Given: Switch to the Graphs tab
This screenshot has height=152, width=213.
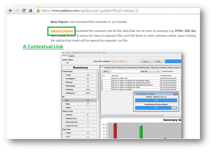Looking at the screenshot, I should click(71, 56).
